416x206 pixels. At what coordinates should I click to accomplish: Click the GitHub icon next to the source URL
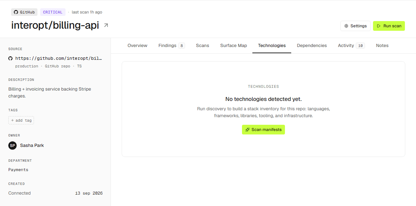point(10,58)
